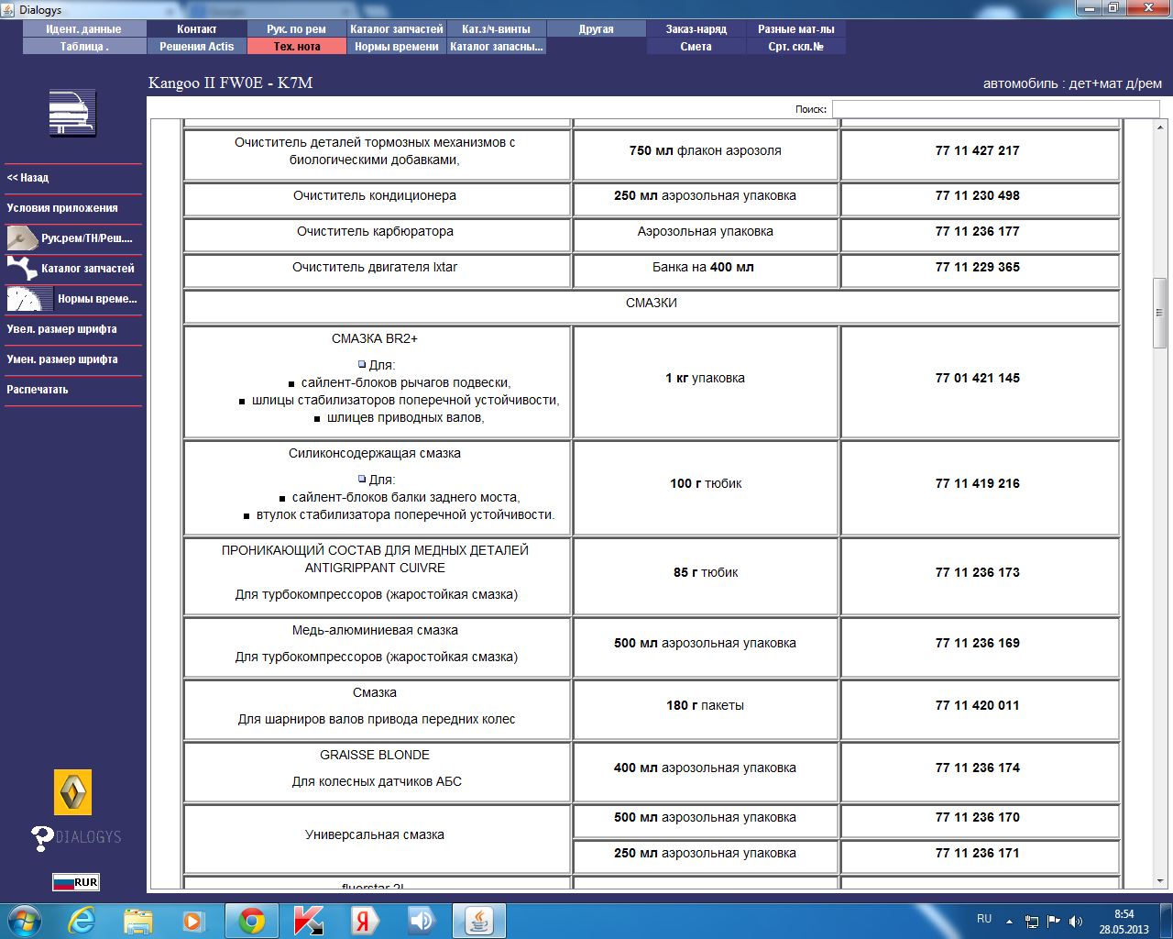Click taskbar clock showing 8:54
The height and width of the screenshot is (939, 1173).
coord(1124,914)
